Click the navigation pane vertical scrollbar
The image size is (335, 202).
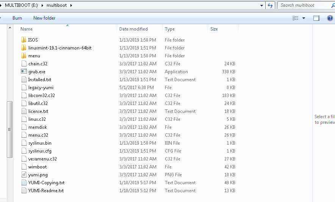click(10, 129)
